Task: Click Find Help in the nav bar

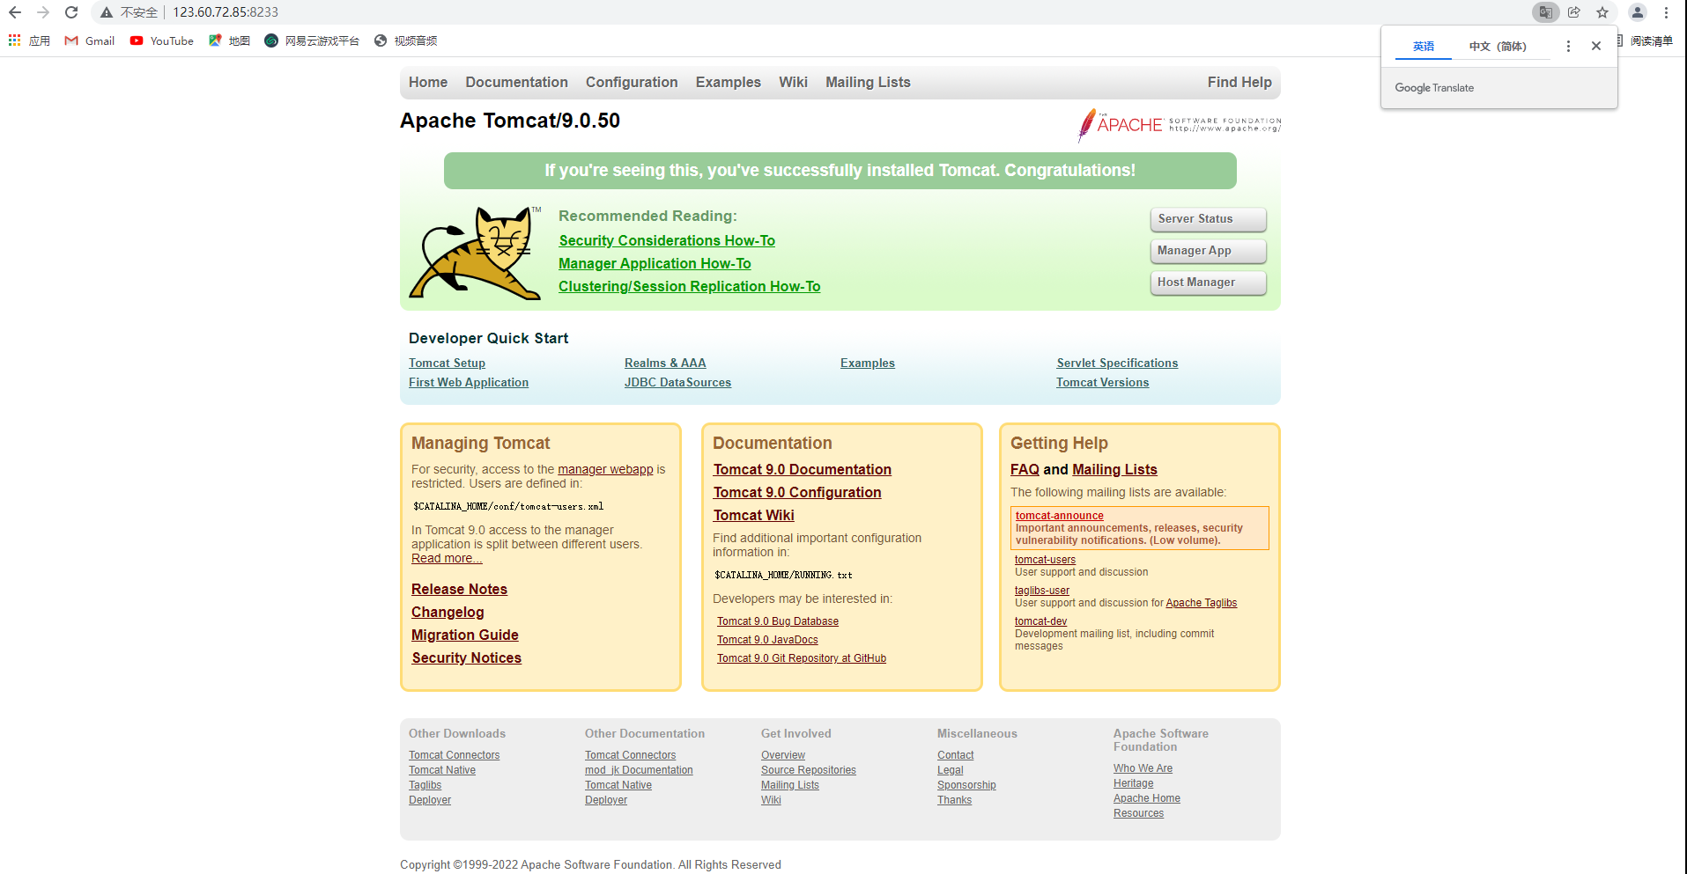Action: pyautogui.click(x=1239, y=82)
